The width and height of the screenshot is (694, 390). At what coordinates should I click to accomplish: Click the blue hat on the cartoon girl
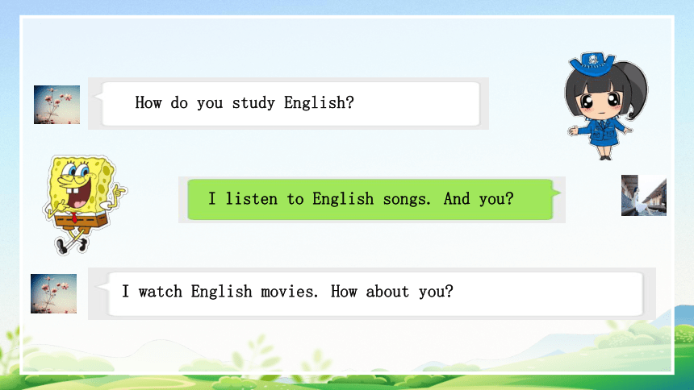point(592,64)
